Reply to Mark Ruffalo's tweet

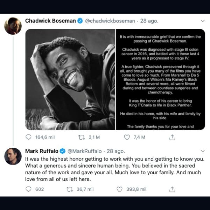coord(29,189)
